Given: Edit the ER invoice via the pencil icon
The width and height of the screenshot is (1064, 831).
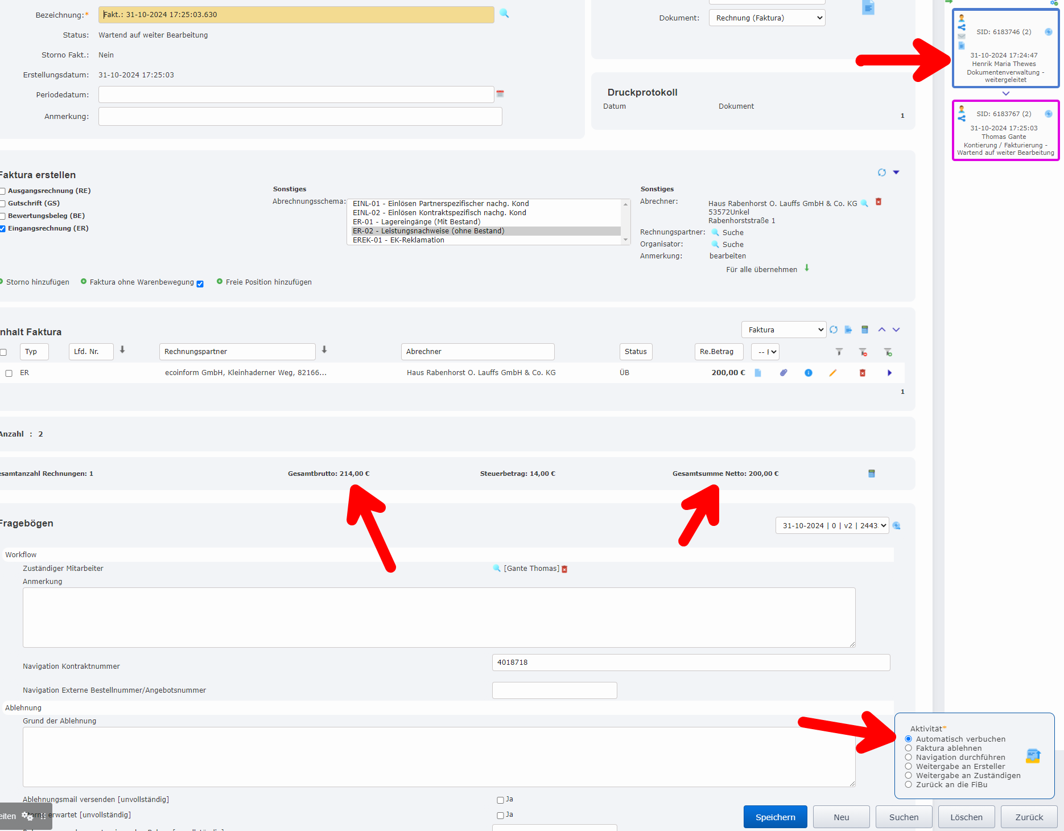Looking at the screenshot, I should [x=834, y=373].
